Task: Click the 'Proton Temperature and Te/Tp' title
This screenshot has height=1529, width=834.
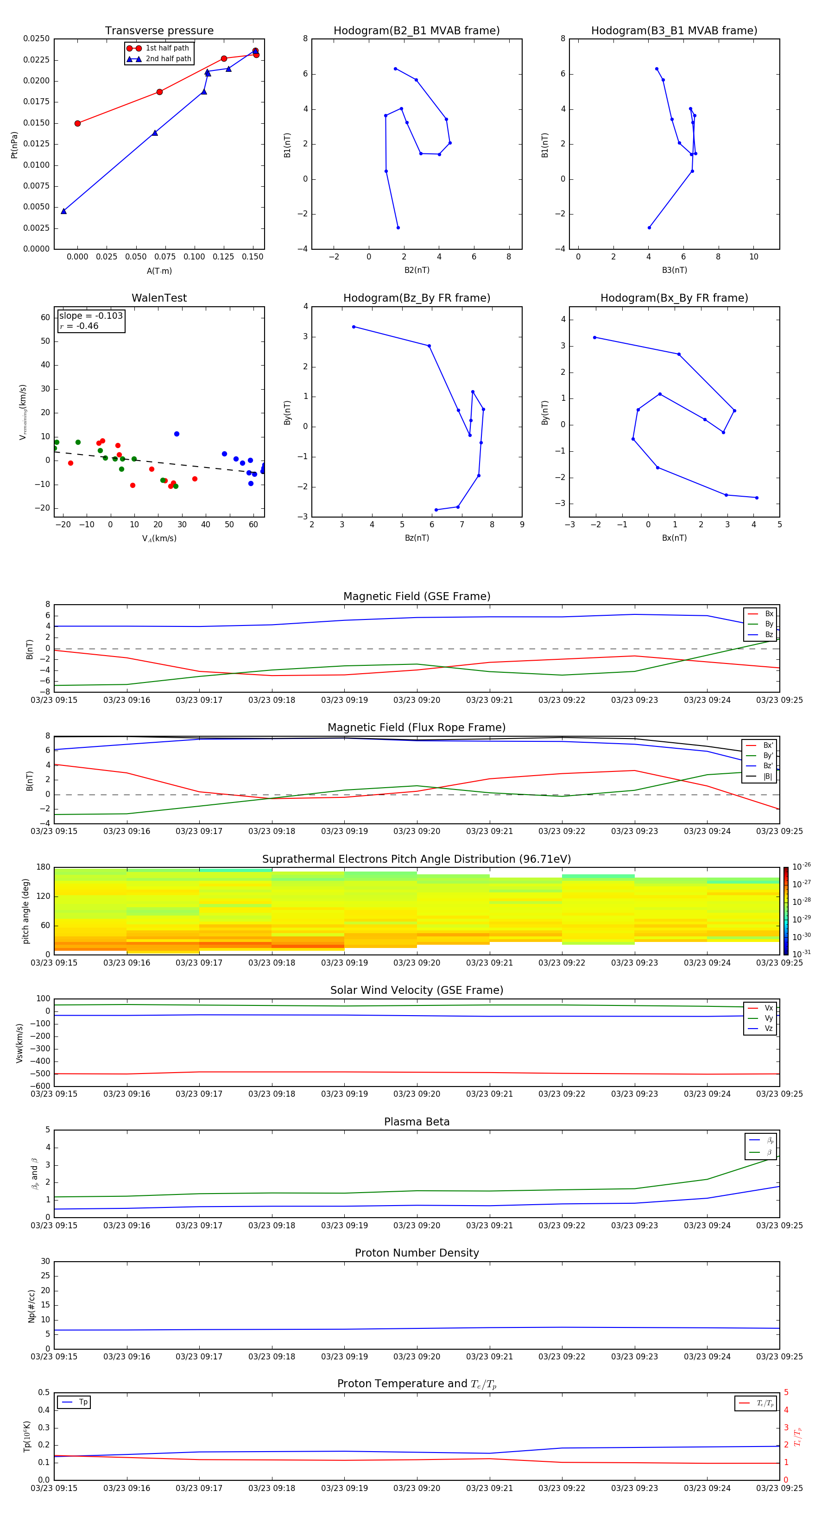Action: [417, 1384]
